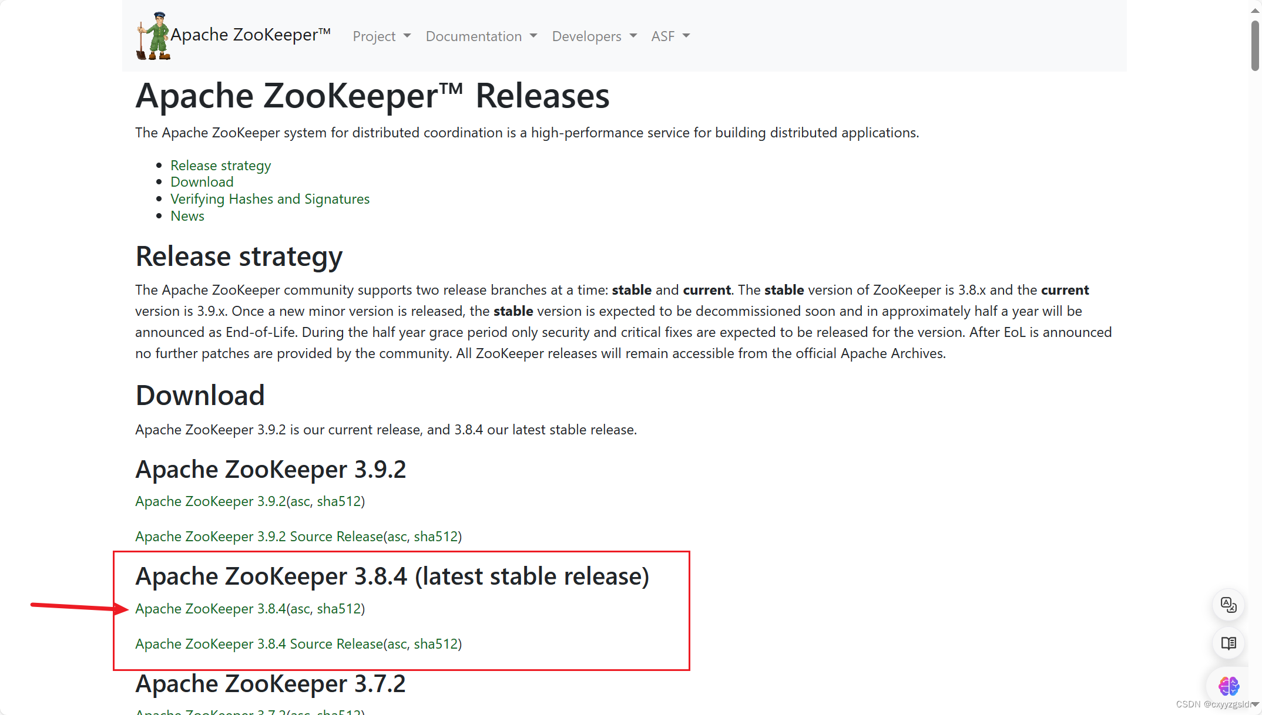Click News navigation link
Viewport: 1262px width, 715px height.
coord(187,215)
